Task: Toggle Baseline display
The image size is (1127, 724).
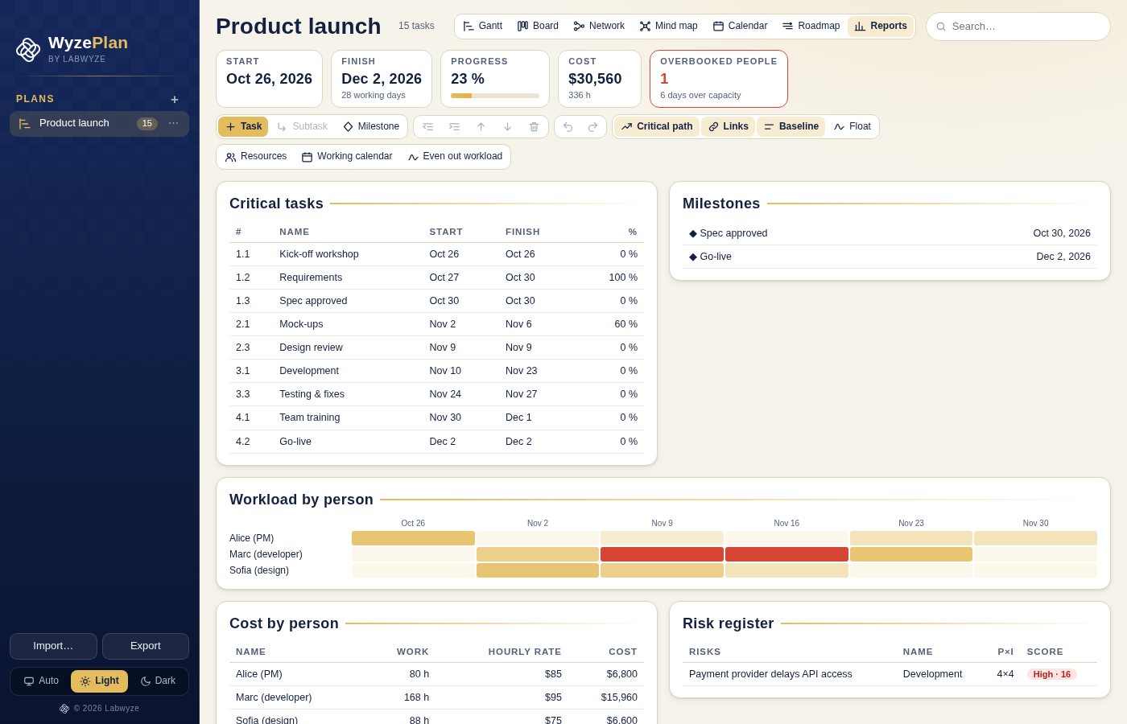Action: coord(791,127)
